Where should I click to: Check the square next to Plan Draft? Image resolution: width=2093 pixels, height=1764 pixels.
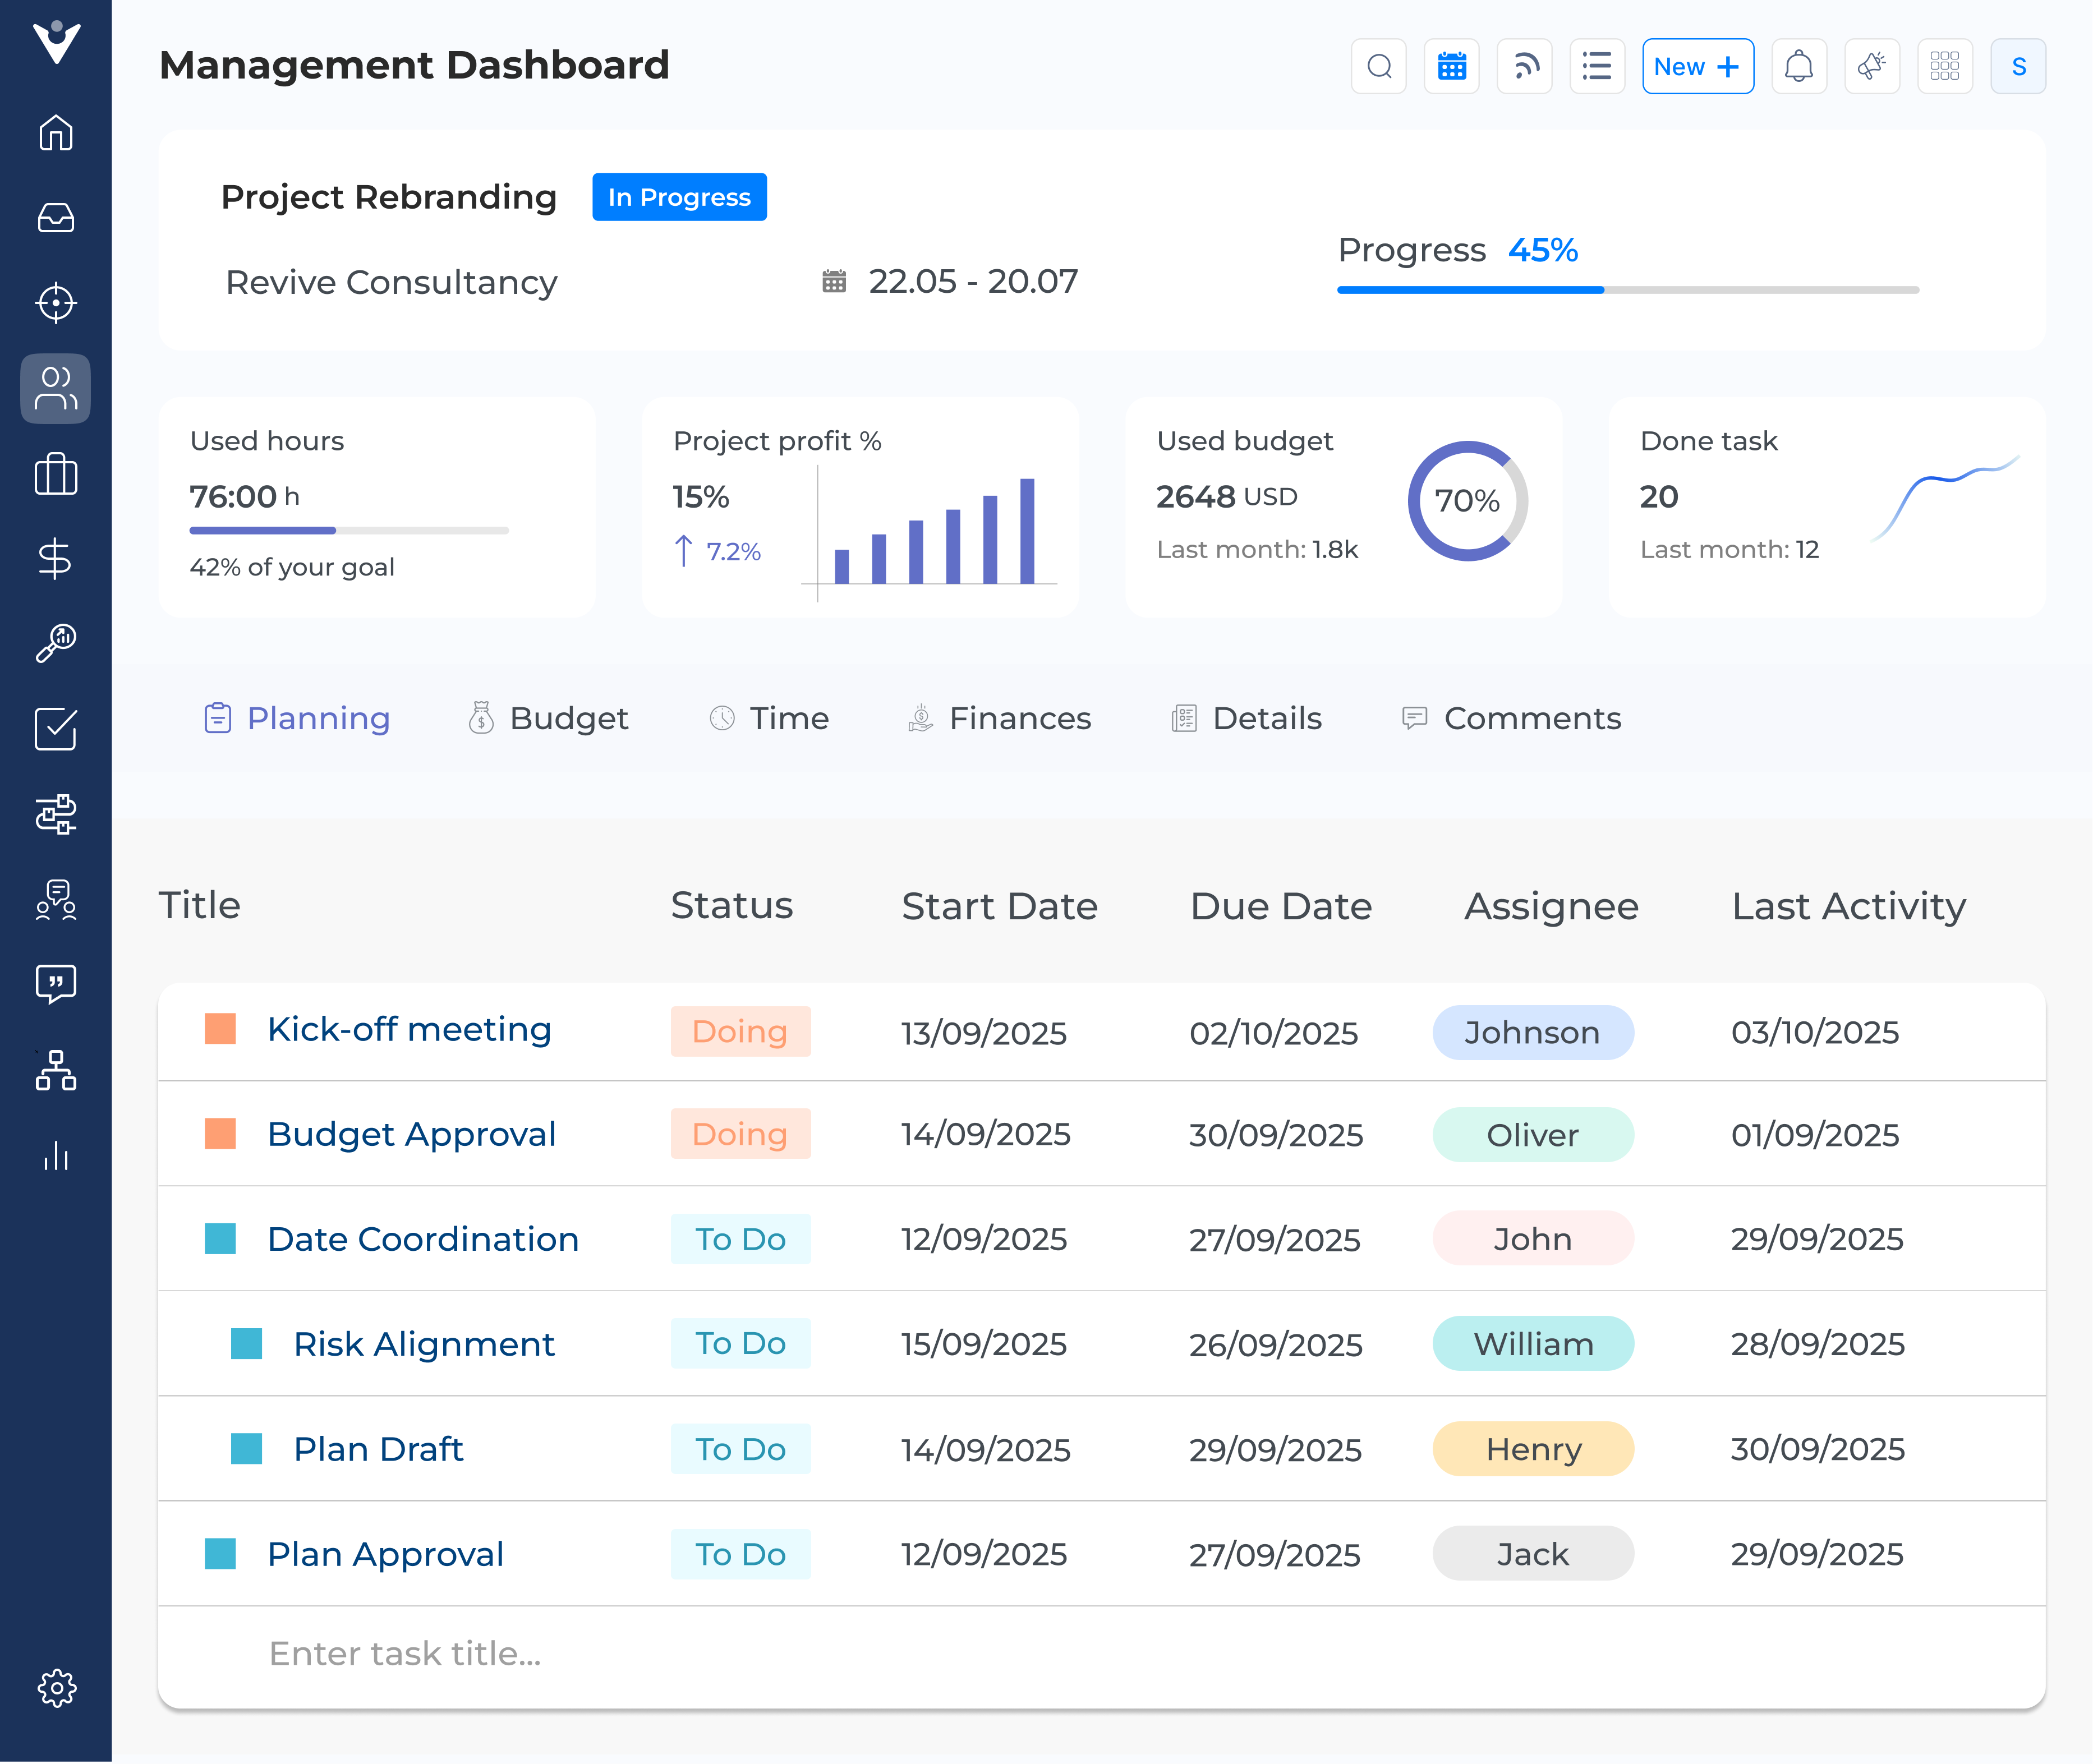click(246, 1447)
